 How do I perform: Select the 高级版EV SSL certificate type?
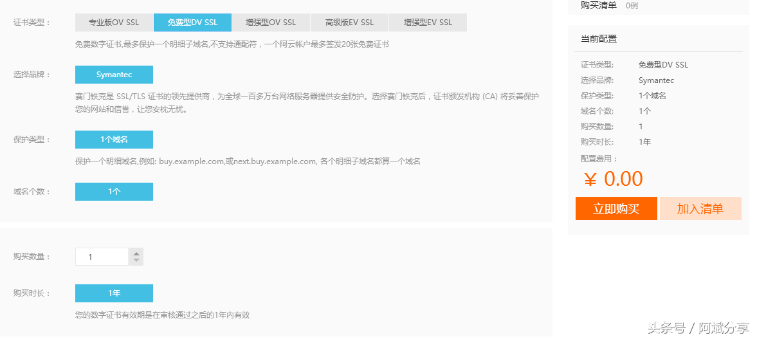pos(349,23)
